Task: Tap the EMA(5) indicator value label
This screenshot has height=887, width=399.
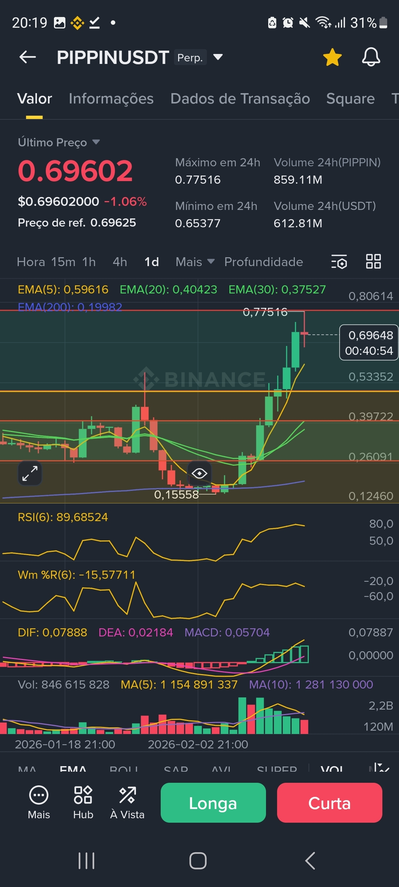Action: [x=63, y=289]
